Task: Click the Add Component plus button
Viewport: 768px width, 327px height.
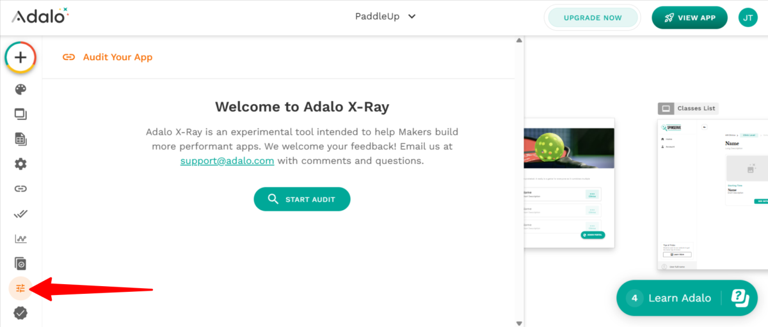Action: pyautogui.click(x=20, y=57)
